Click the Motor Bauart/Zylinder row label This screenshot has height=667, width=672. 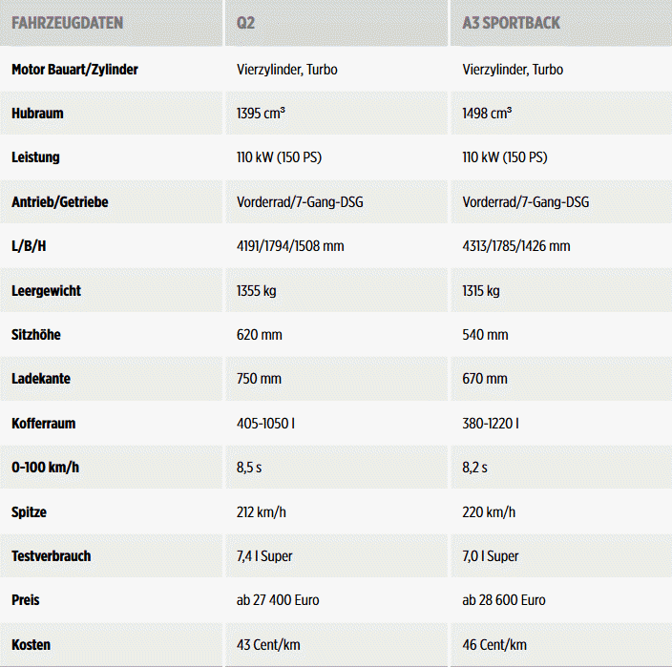click(74, 70)
